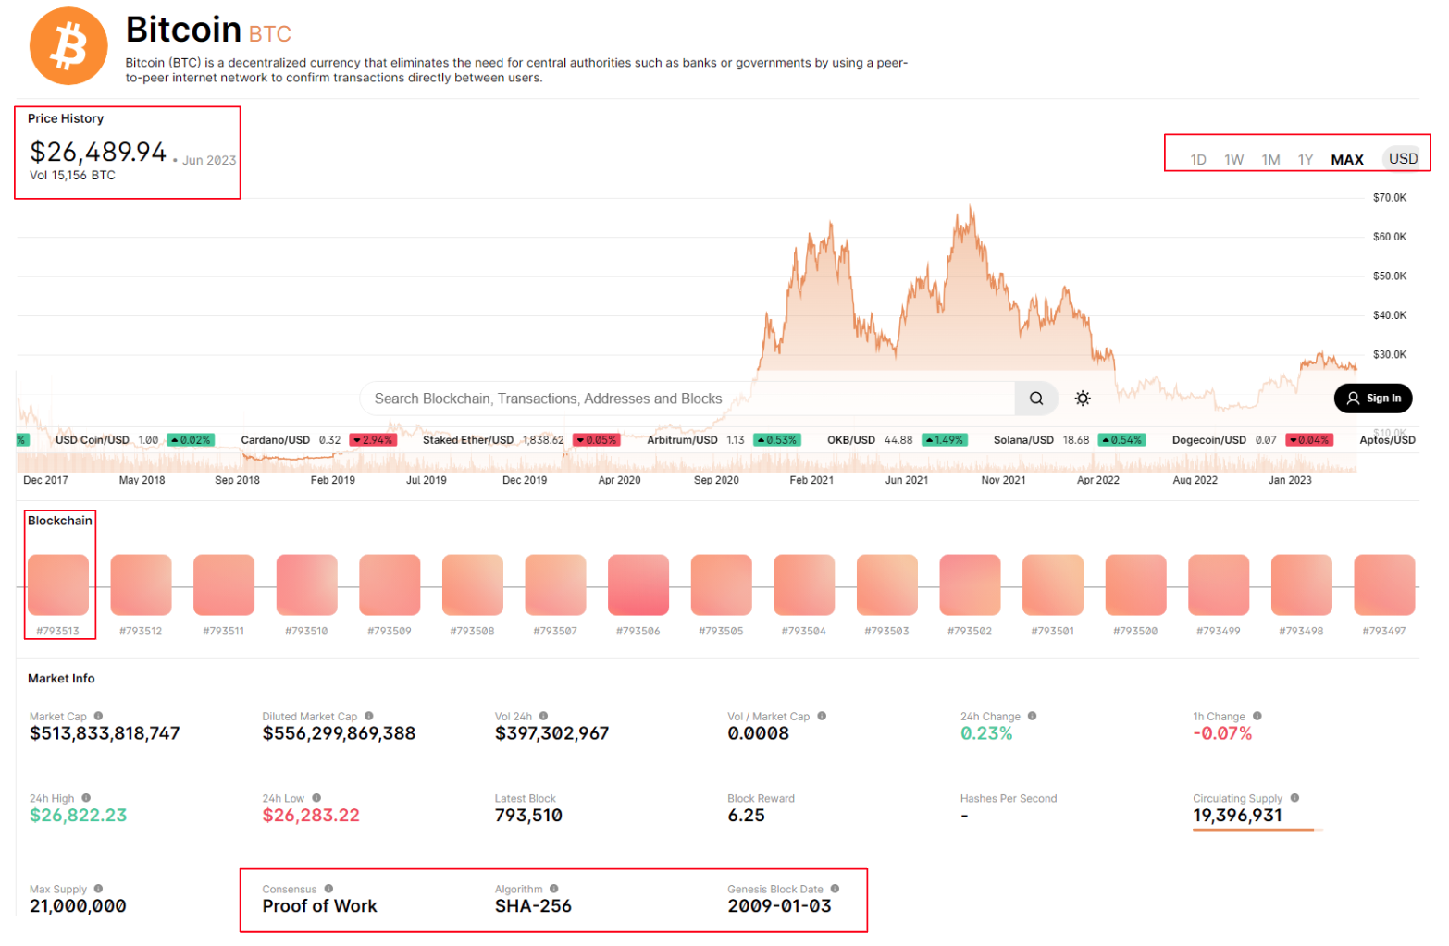Click the Market Cap value $513,833,818,747
The width and height of the screenshot is (1449, 946).
point(105,733)
